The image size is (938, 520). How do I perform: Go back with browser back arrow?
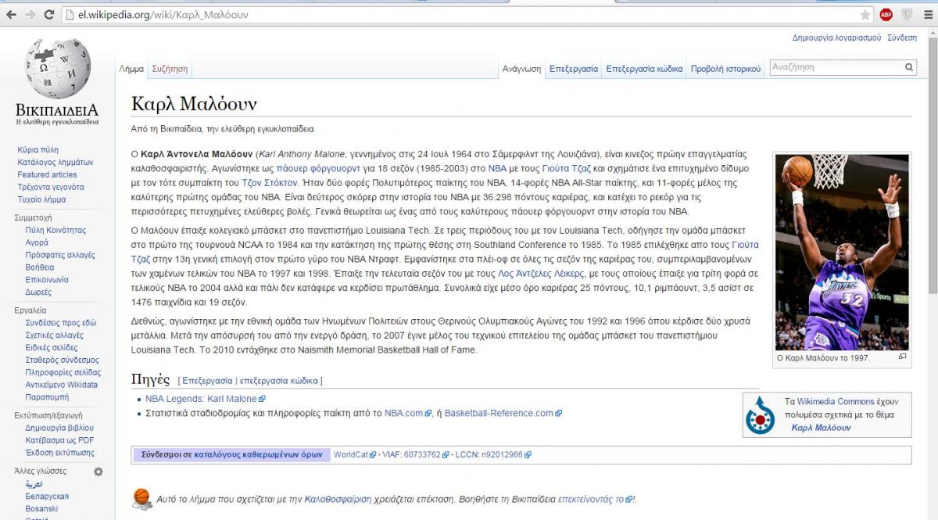click(x=12, y=15)
